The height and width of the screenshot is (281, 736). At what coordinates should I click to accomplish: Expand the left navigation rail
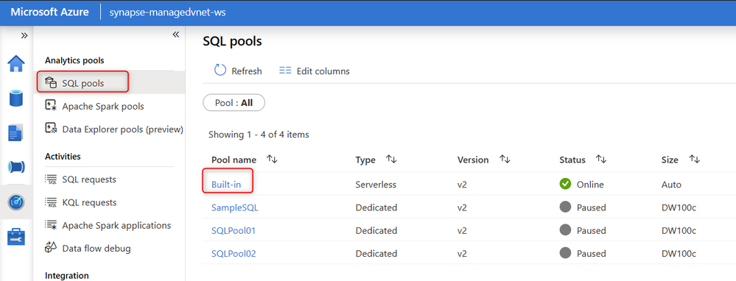tap(24, 35)
